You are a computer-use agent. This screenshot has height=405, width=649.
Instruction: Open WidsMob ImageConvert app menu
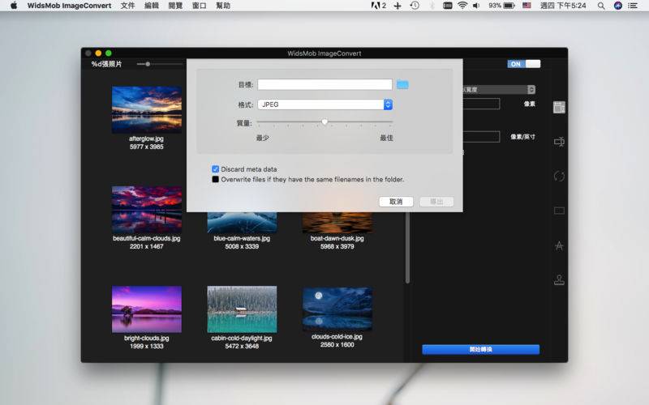(69, 6)
